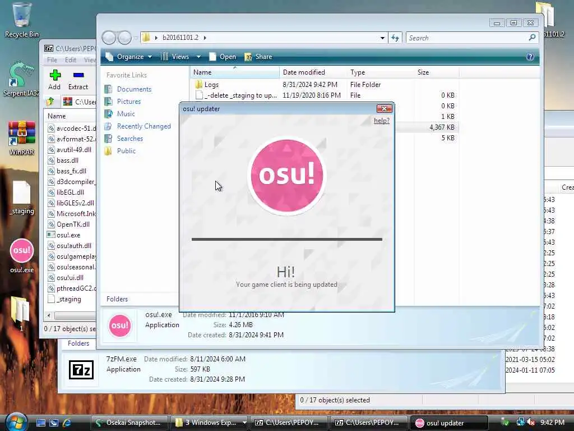Click the volume tray icon
This screenshot has height=431, width=574.
[x=531, y=423]
